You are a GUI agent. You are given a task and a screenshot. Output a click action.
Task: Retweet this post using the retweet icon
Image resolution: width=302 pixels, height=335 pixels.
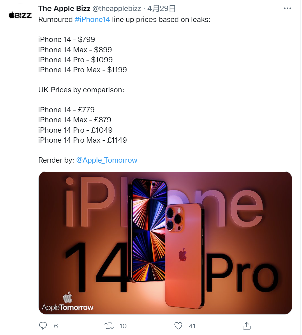coord(109,326)
